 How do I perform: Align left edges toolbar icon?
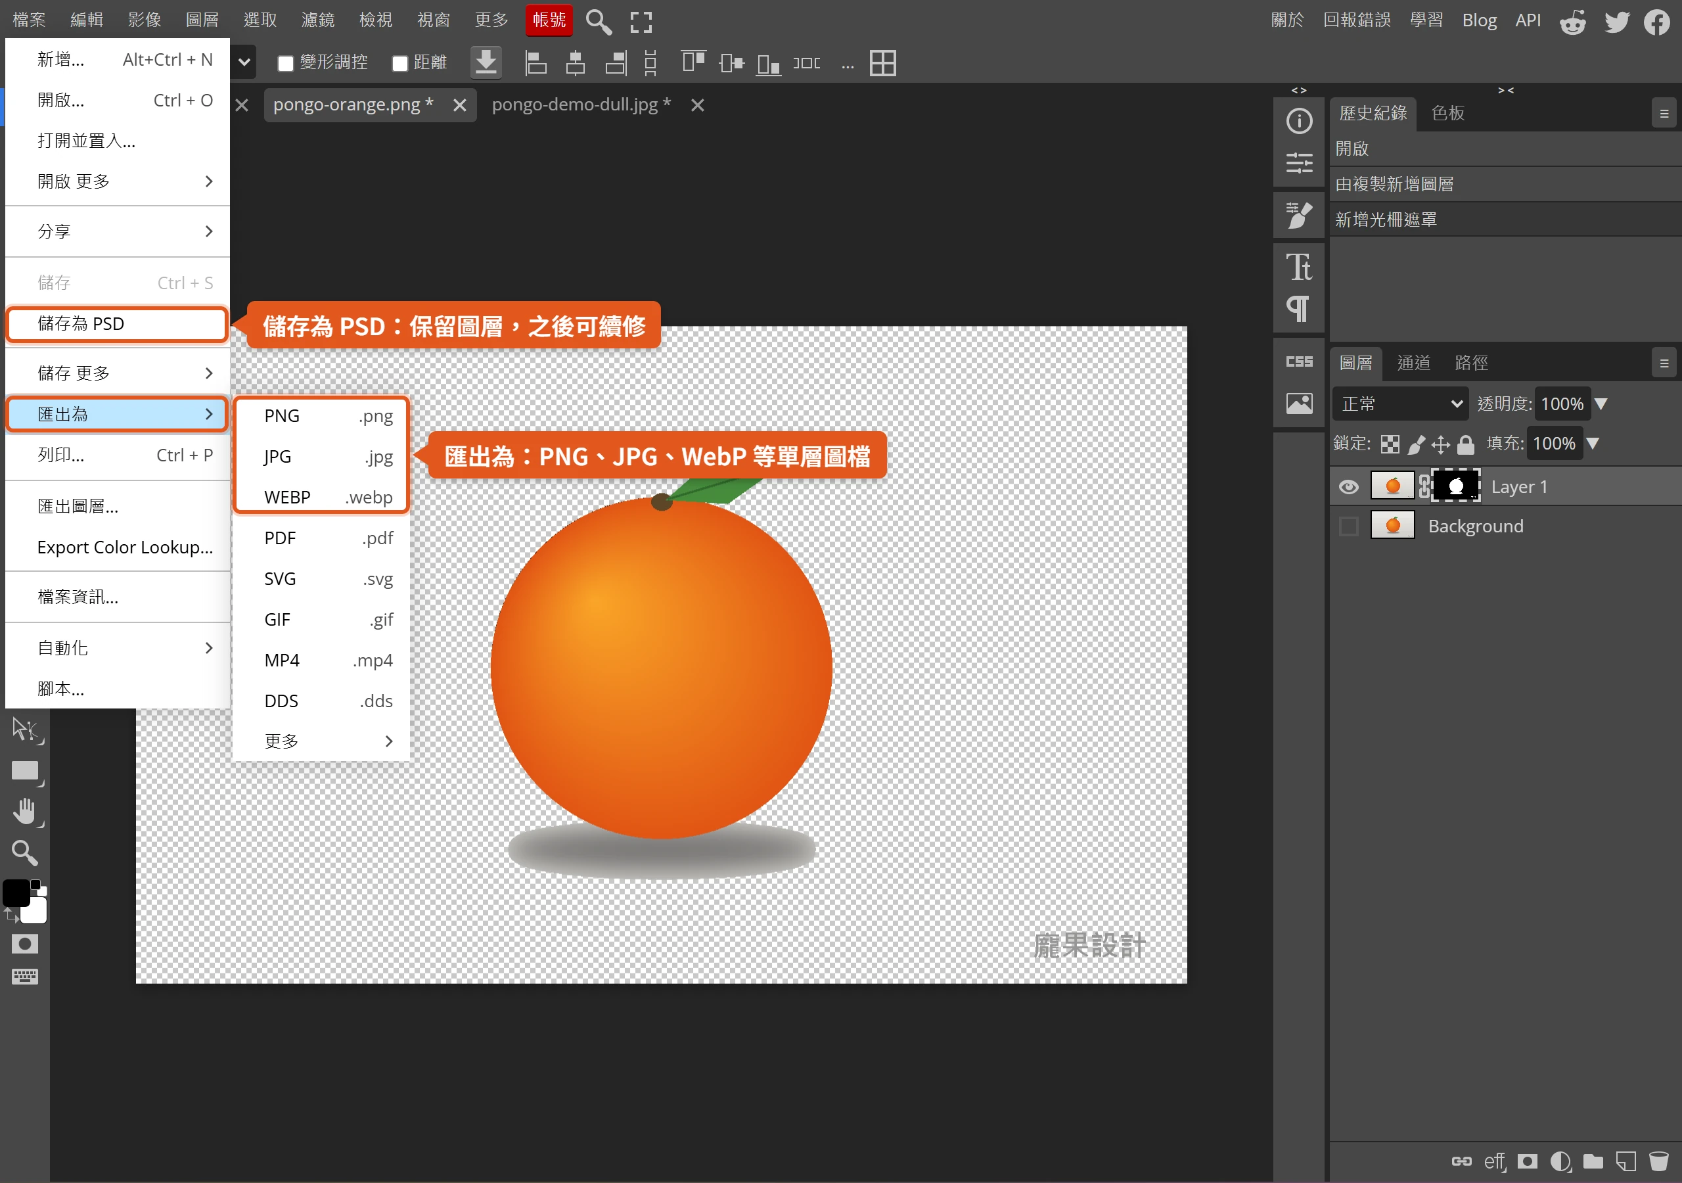coord(536,63)
